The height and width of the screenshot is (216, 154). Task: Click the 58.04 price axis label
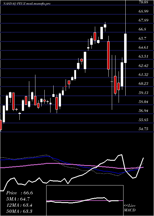[144, 102]
